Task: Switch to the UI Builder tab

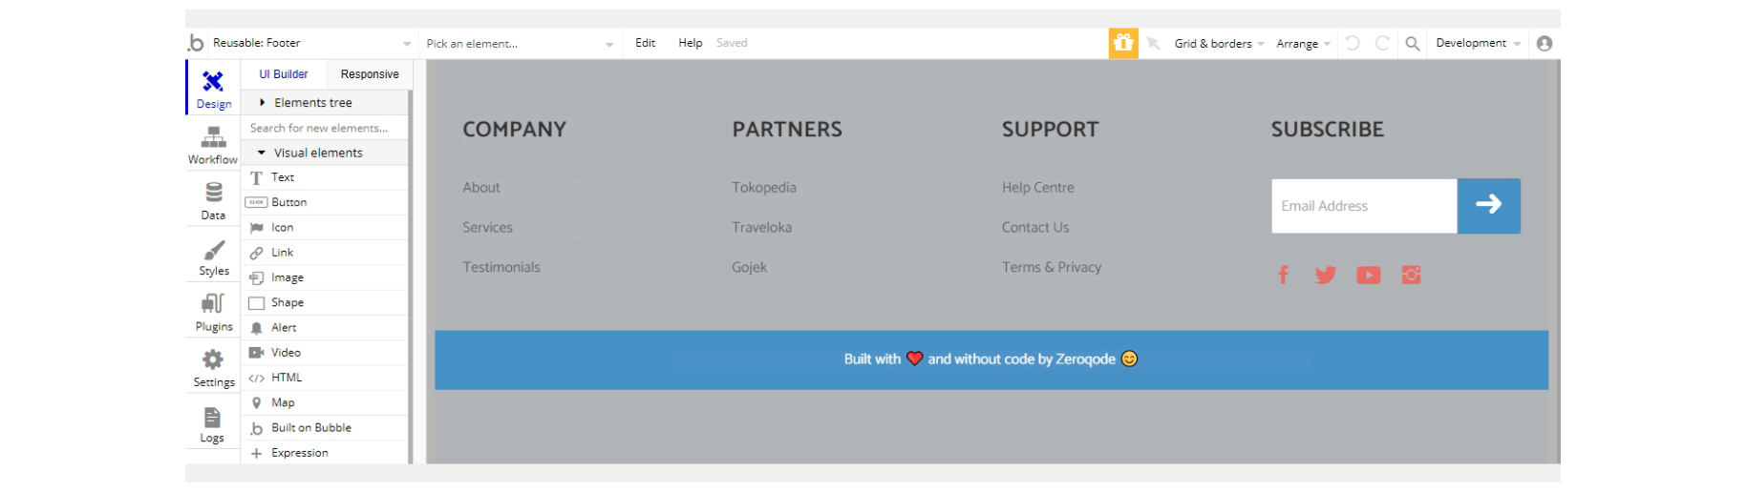Action: tap(284, 74)
